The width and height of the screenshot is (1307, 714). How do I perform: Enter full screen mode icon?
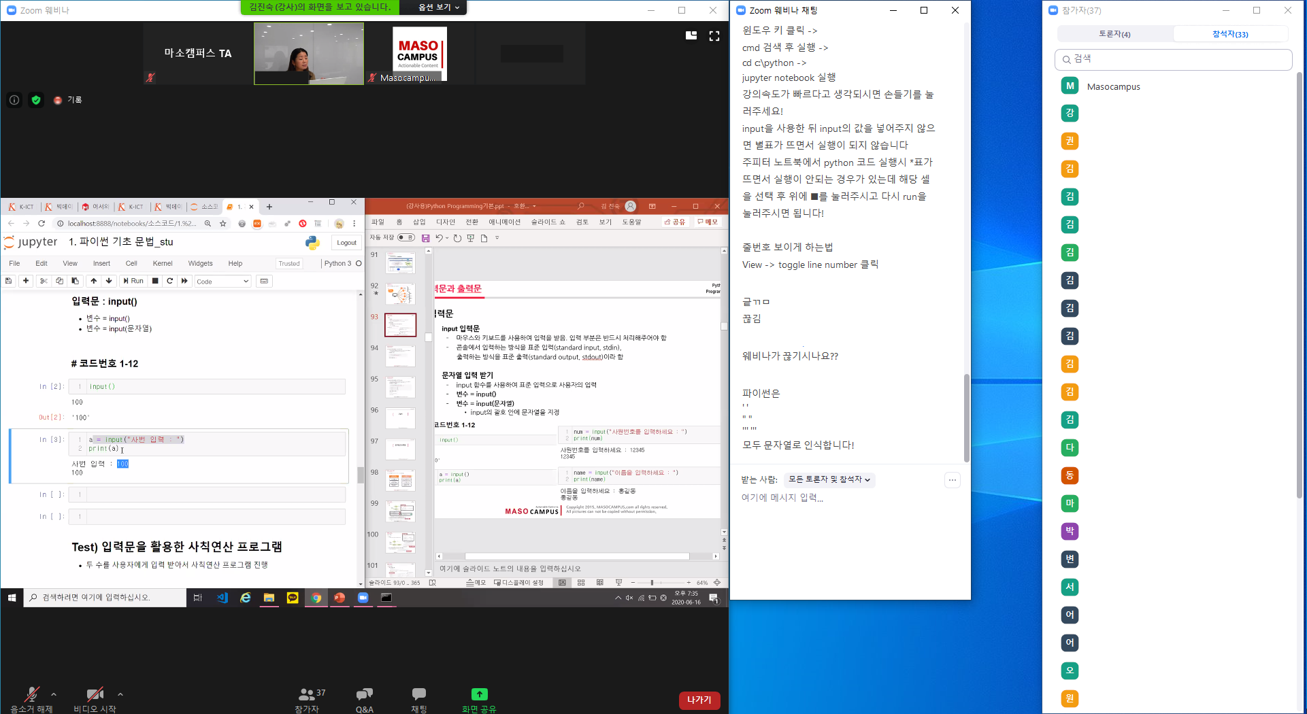(714, 36)
